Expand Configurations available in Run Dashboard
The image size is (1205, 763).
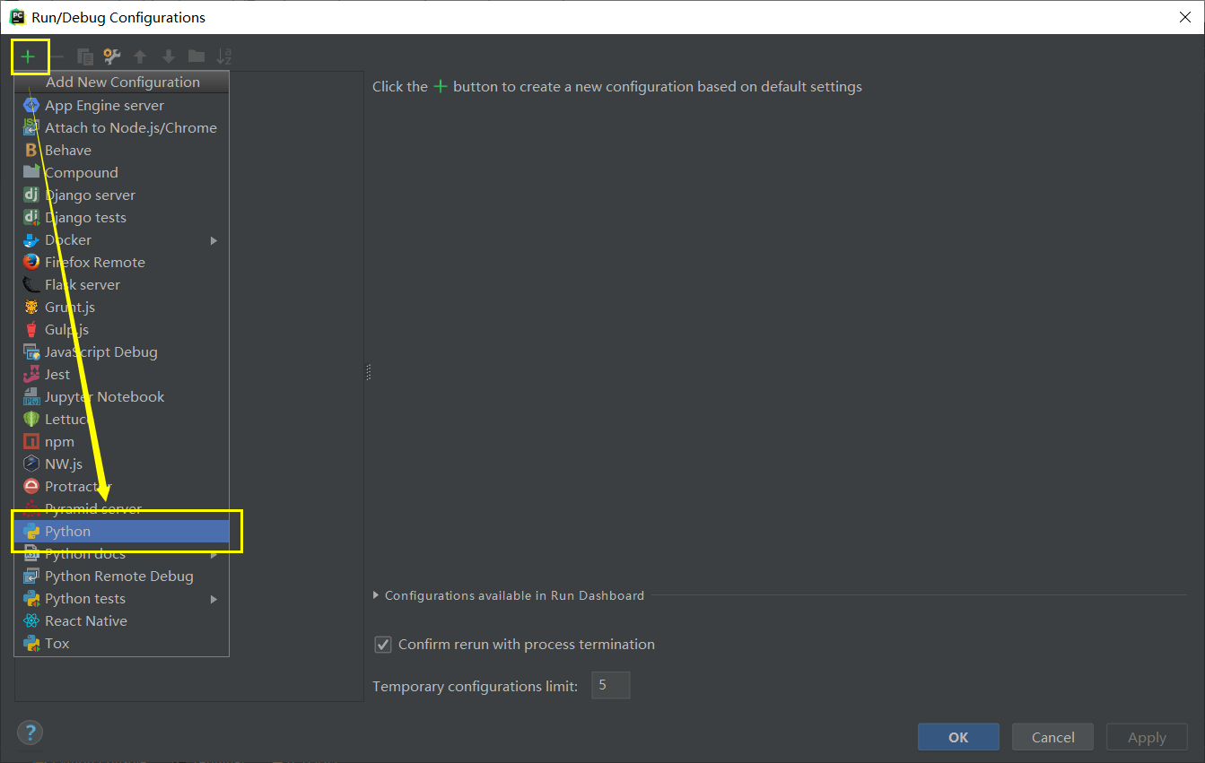(377, 595)
